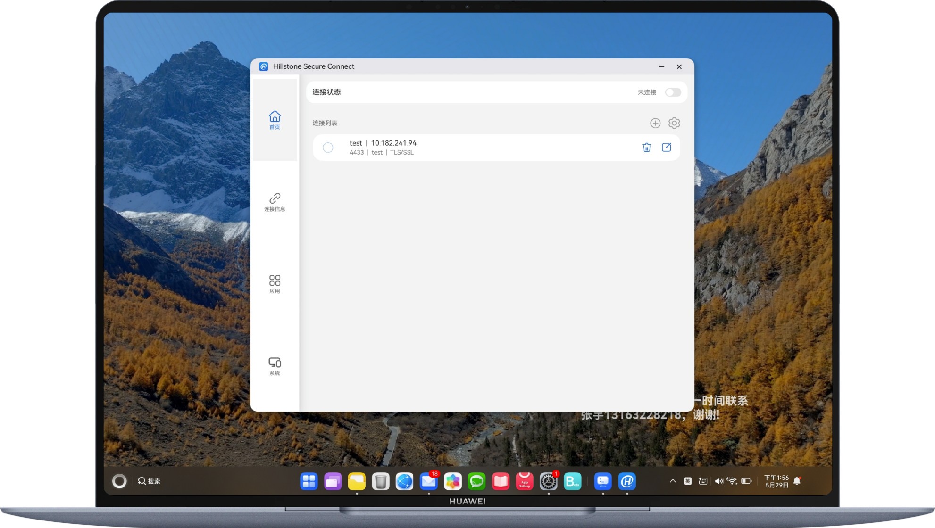Delete the test connection with trash icon

pos(647,148)
